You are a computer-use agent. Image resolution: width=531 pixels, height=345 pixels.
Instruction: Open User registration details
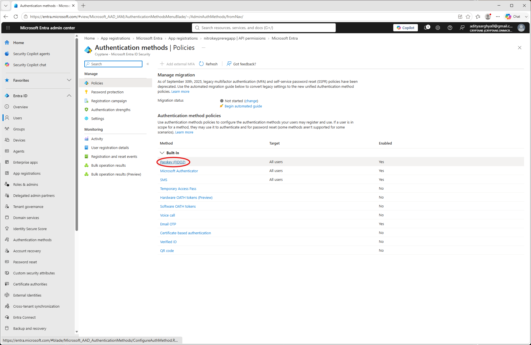pyautogui.click(x=110, y=148)
